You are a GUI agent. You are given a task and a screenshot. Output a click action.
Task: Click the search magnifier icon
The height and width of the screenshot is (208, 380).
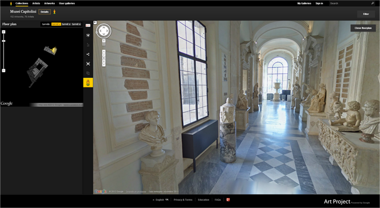(x=373, y=3)
